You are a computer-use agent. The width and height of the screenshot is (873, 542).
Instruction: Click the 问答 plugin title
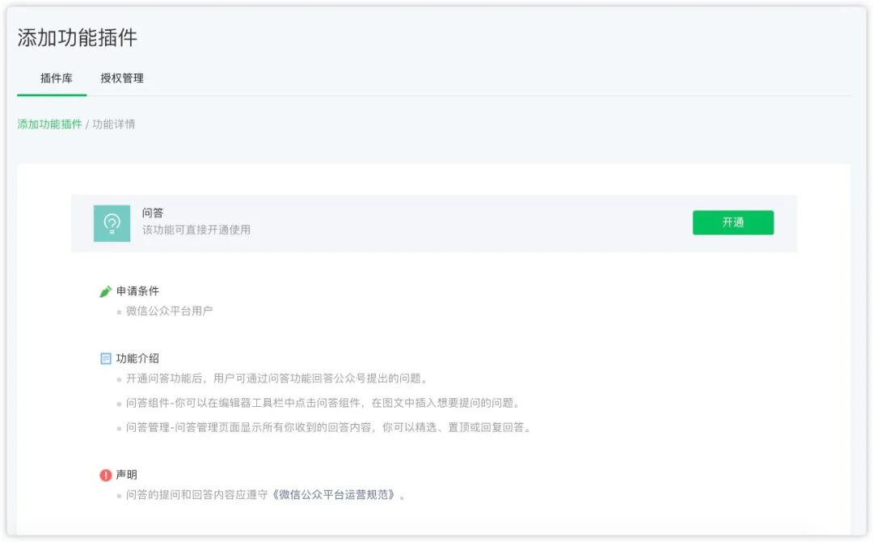[153, 213]
